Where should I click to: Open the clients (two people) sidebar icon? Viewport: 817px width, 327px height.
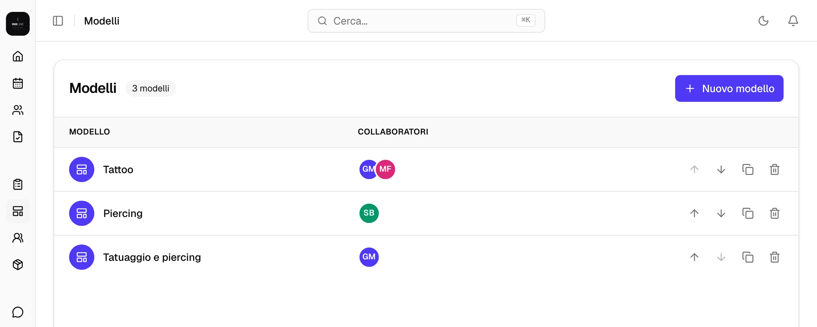[18, 110]
